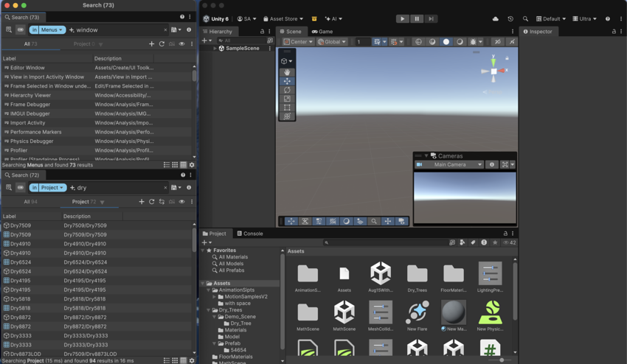Switch to the Game tab

(322, 32)
